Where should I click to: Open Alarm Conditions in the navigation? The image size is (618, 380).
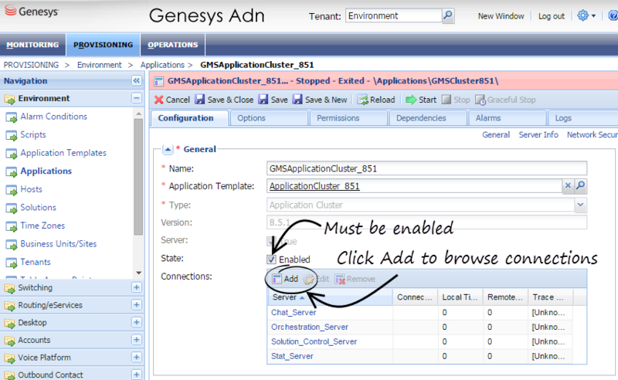pos(53,117)
